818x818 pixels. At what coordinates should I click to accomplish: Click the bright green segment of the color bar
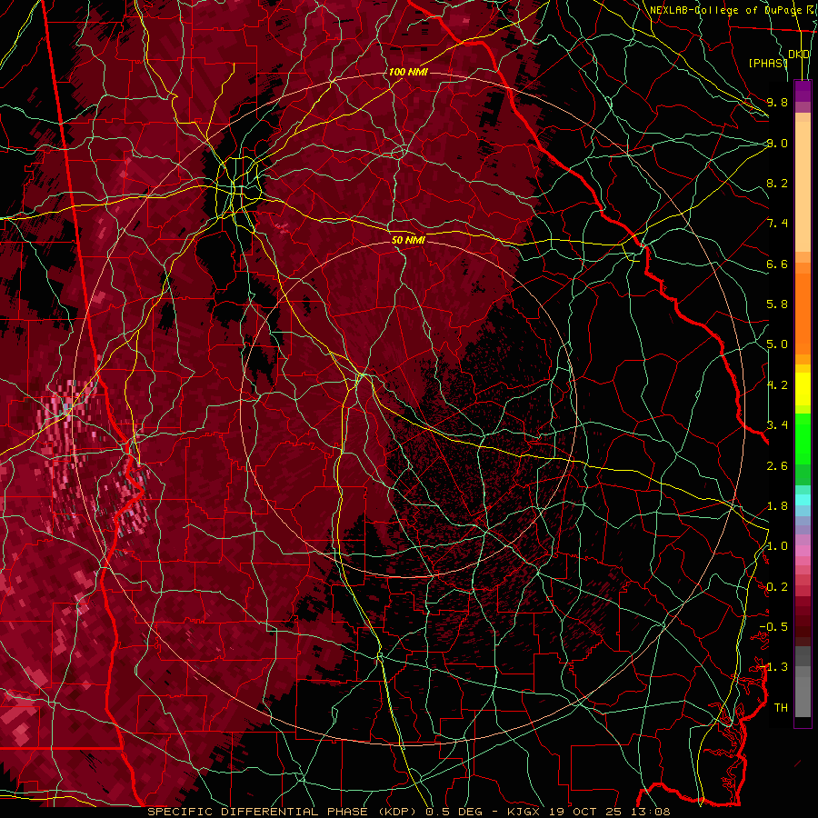[803, 439]
